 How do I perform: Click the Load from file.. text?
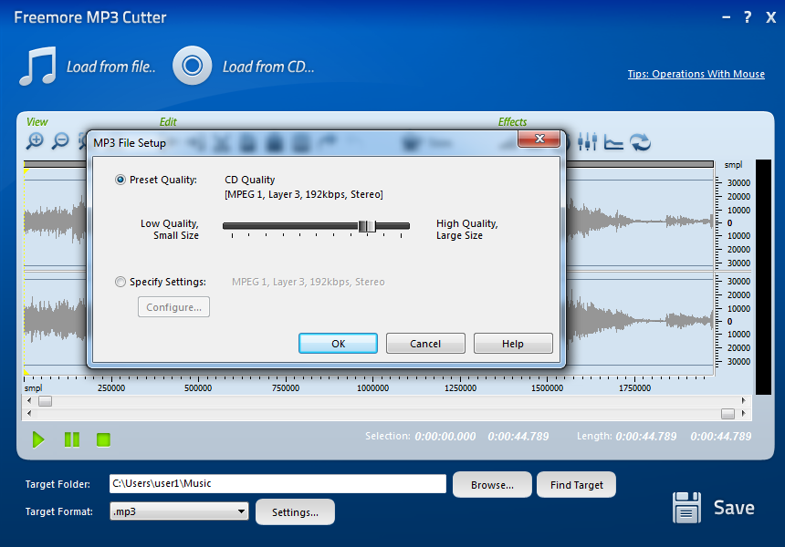tap(111, 67)
